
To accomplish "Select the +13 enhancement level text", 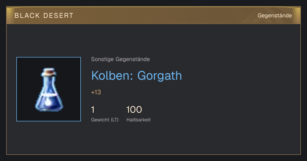I will (x=96, y=92).
